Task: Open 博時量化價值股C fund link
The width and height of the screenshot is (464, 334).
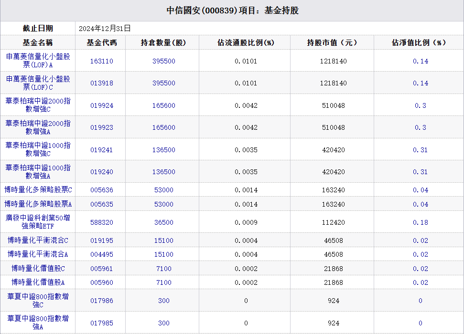Action: point(38,268)
